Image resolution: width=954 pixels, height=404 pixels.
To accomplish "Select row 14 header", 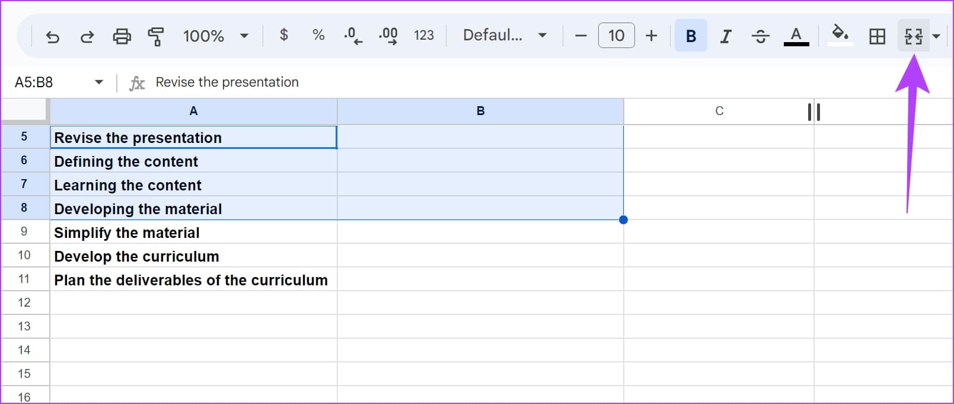I will click(x=24, y=350).
